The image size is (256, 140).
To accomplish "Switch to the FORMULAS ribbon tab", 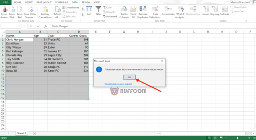I will pyautogui.click(x=61, y=2).
